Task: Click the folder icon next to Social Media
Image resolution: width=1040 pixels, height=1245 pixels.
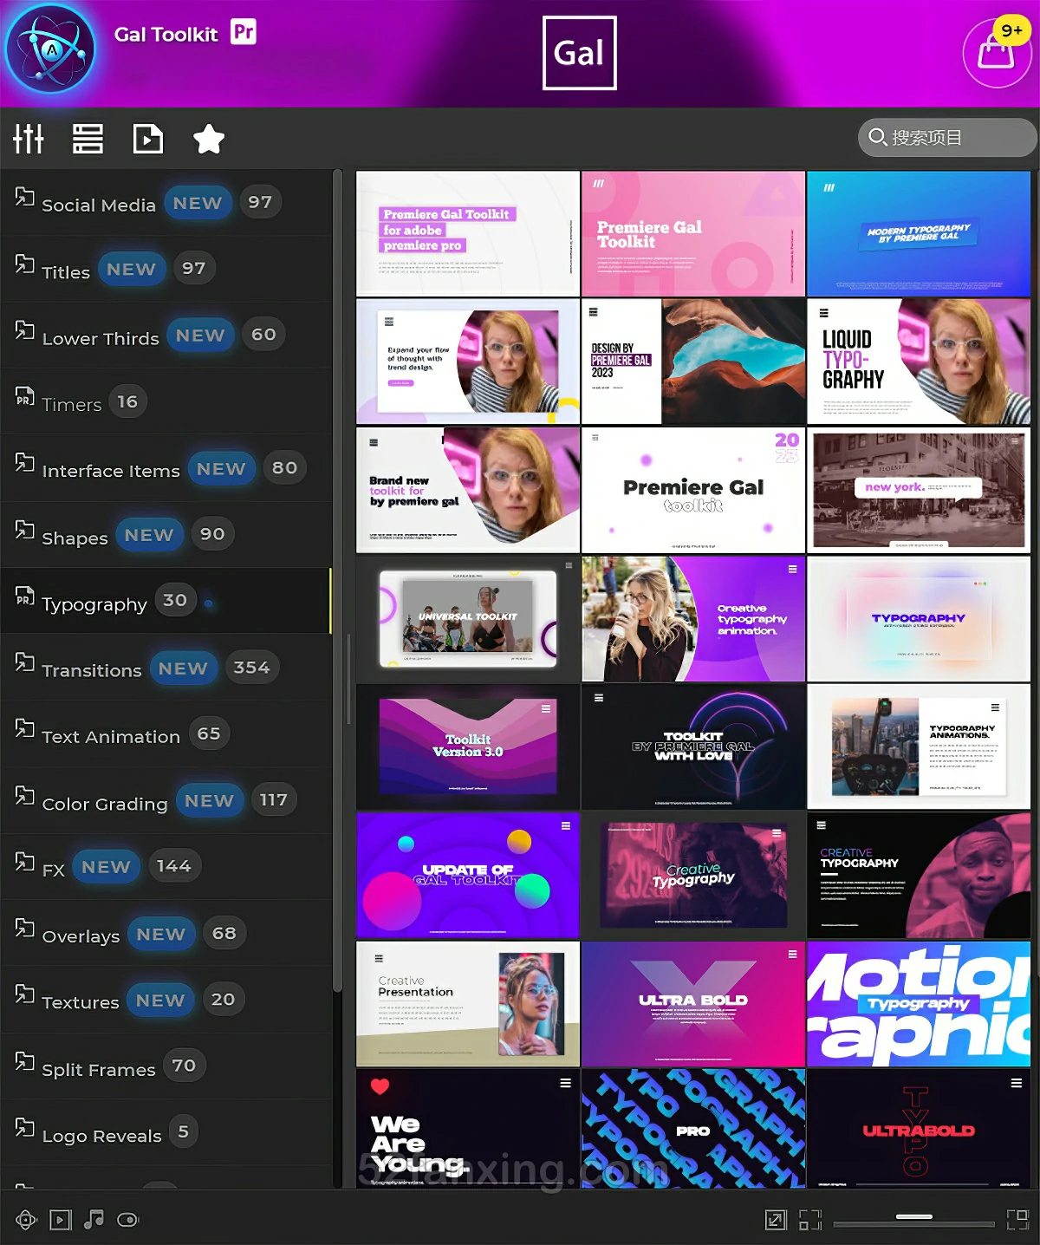Action: pyautogui.click(x=24, y=197)
